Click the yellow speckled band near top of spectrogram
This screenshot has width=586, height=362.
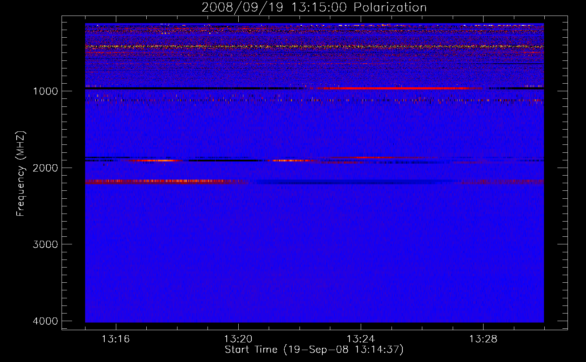tap(314, 46)
